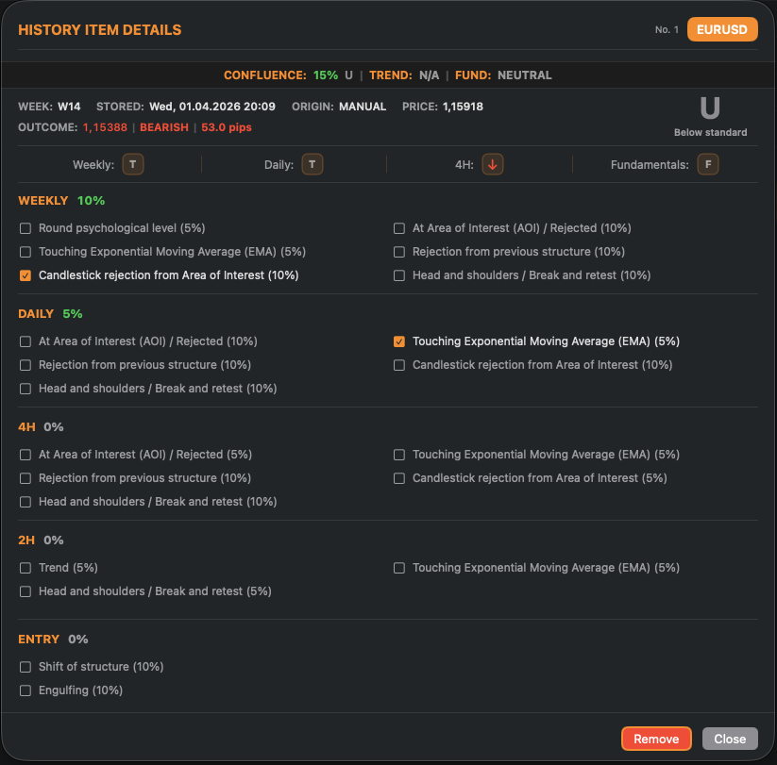Check 4H 'Candlestick rejection from Area of Interest (5%)'
The height and width of the screenshot is (765, 777).
[x=399, y=479]
